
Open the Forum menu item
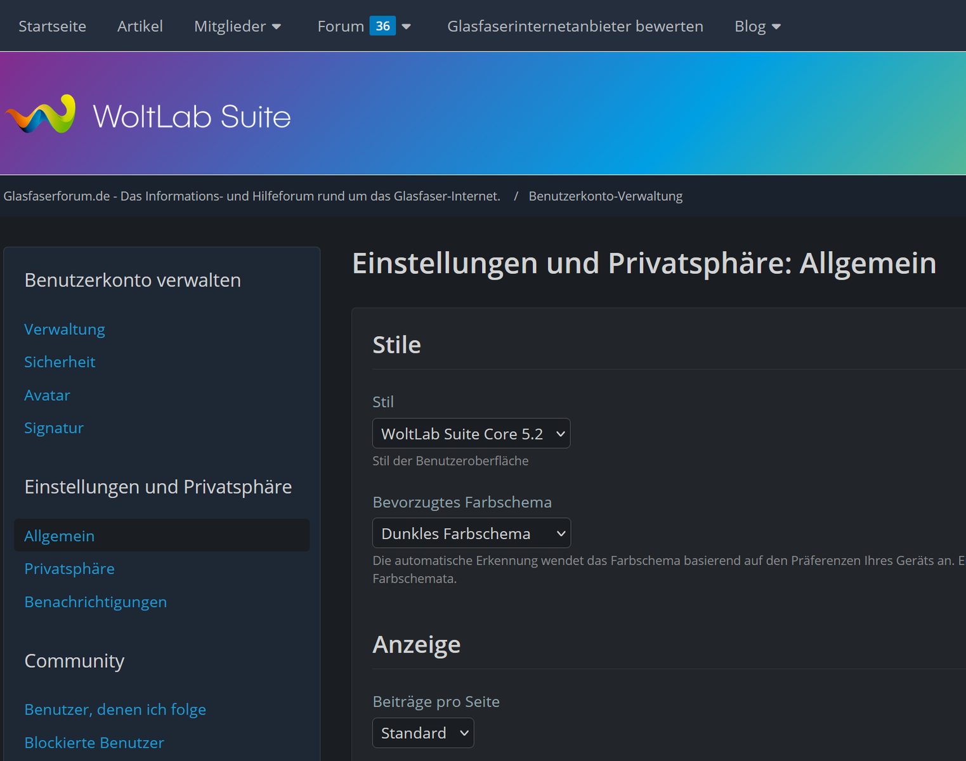pyautogui.click(x=341, y=26)
